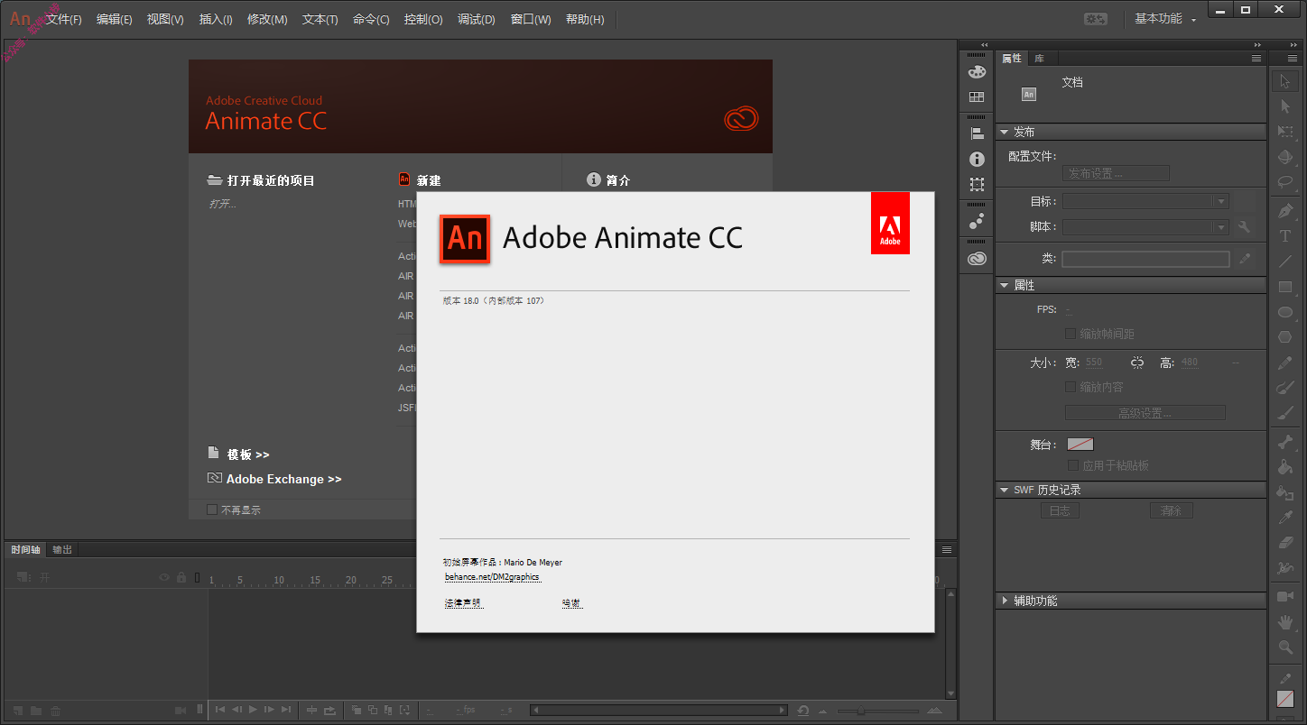Image resolution: width=1307 pixels, height=725 pixels.
Task: Expand the 辅助功能 section
Action: 1004,601
